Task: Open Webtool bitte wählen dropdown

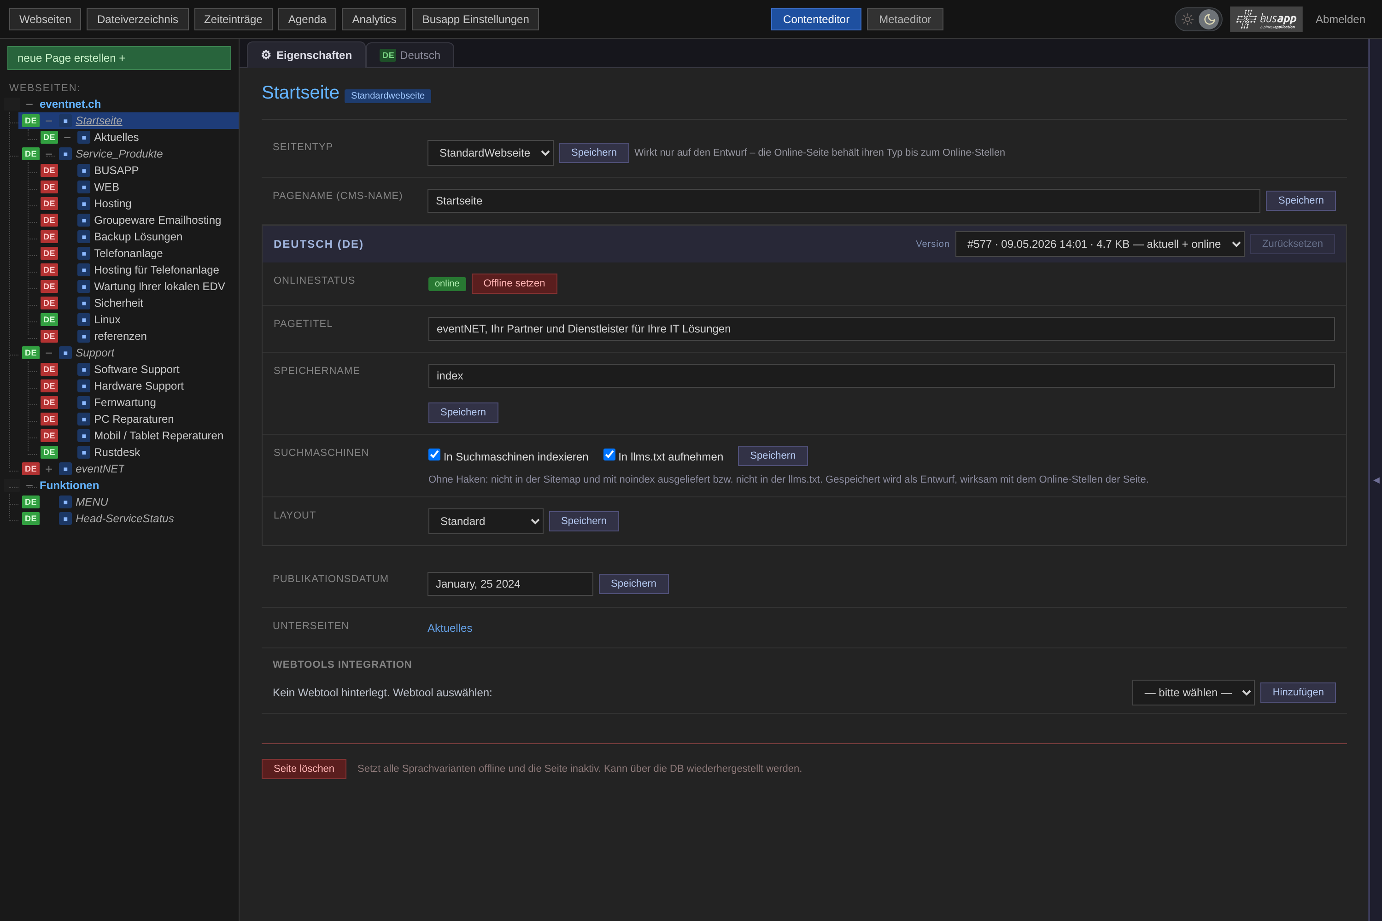Action: 1193,693
